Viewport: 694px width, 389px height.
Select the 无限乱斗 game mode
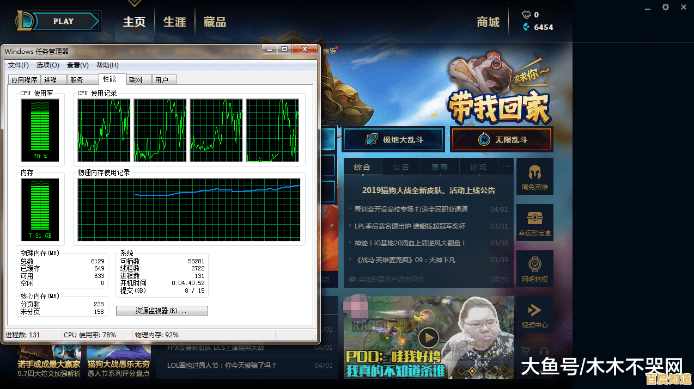(x=501, y=139)
